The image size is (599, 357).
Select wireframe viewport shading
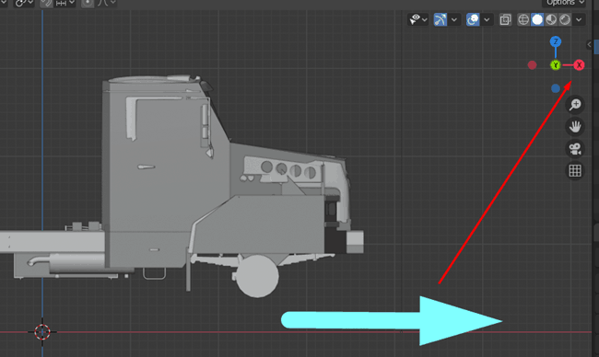click(x=523, y=19)
